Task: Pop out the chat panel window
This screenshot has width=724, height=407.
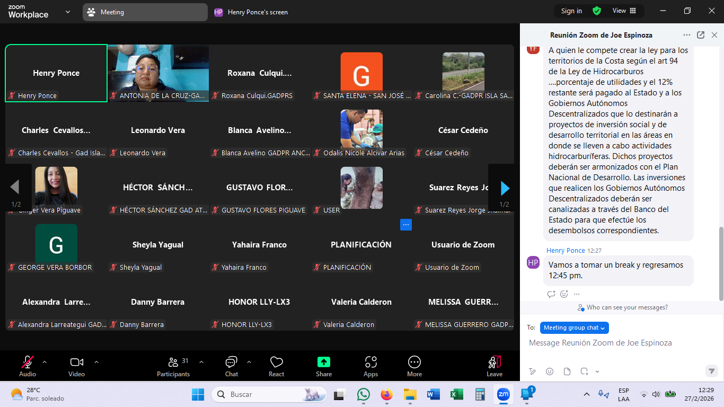Action: [x=701, y=35]
